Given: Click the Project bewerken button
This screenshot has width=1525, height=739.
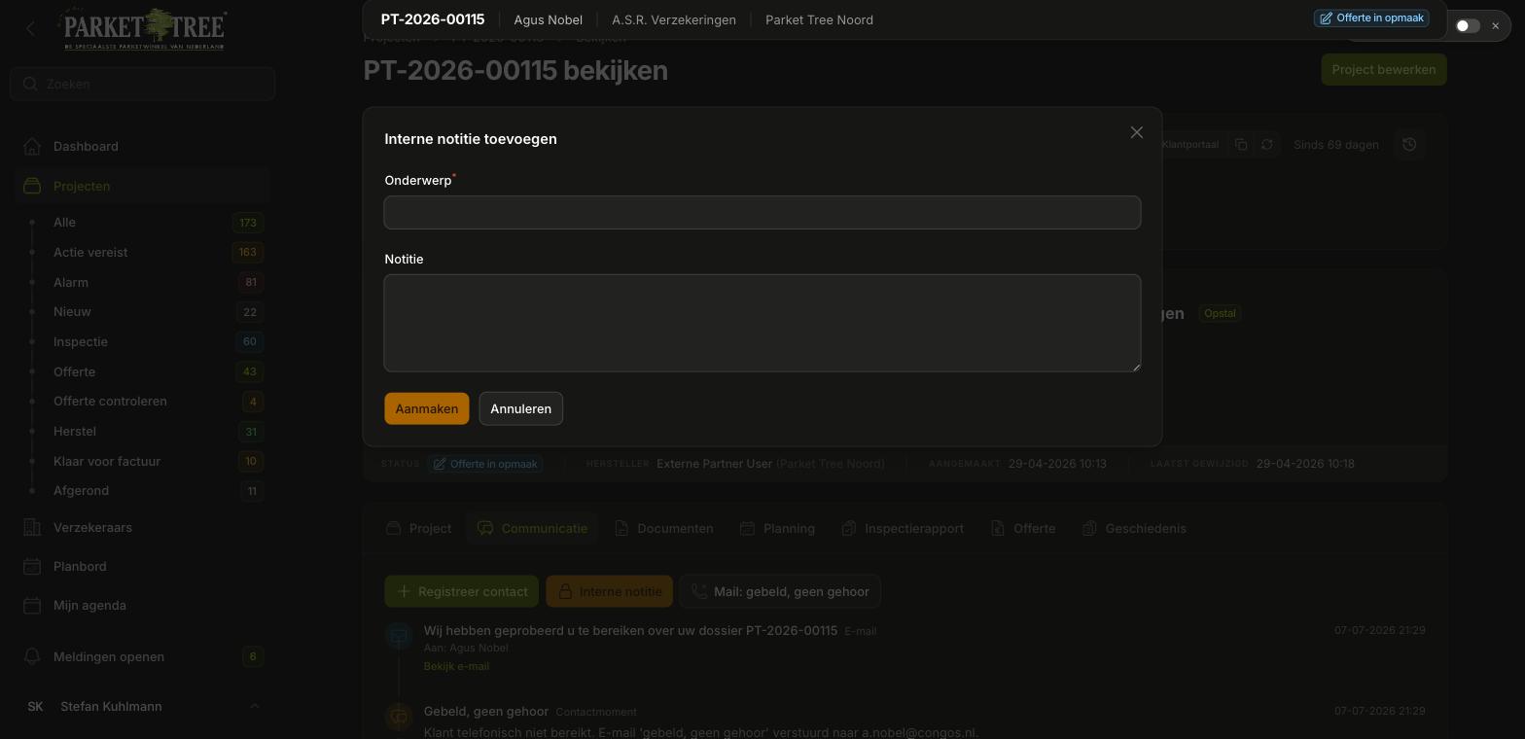Looking at the screenshot, I should 1383,69.
